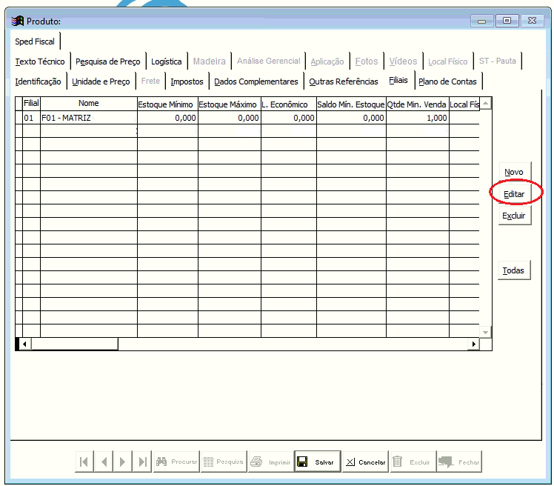Select the Logística tab

(x=166, y=61)
